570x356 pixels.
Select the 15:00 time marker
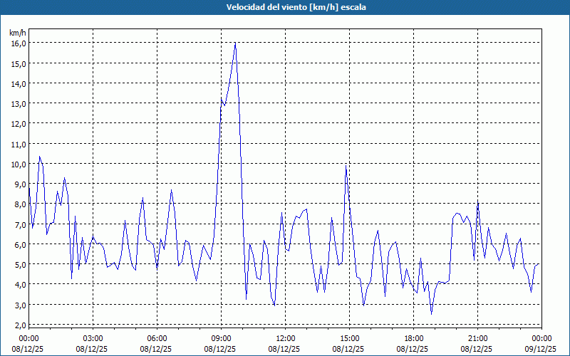[349, 338]
